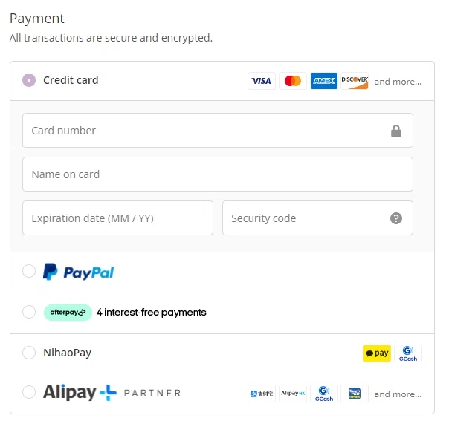Focus the Name on card field
The width and height of the screenshot is (449, 421).
(217, 174)
